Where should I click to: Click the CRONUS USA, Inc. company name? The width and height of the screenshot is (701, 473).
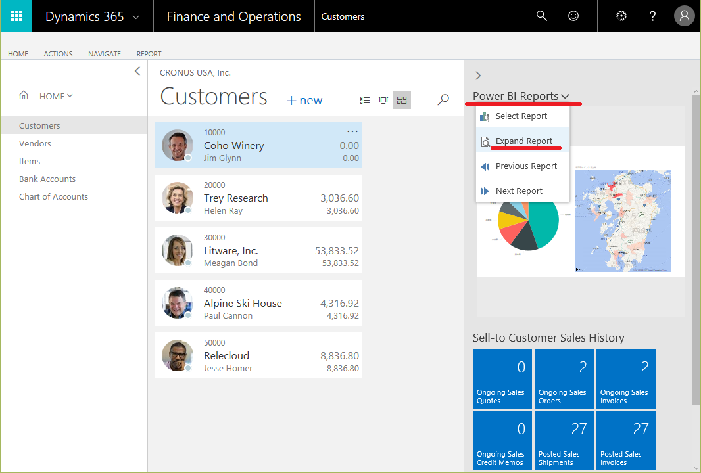(195, 73)
